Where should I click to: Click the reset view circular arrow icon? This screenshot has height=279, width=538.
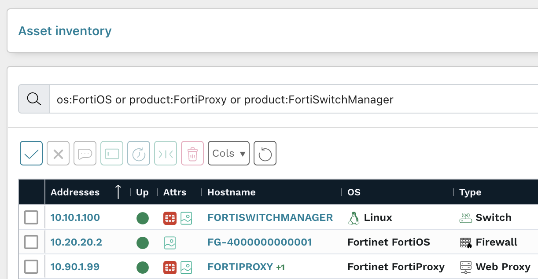pos(265,153)
